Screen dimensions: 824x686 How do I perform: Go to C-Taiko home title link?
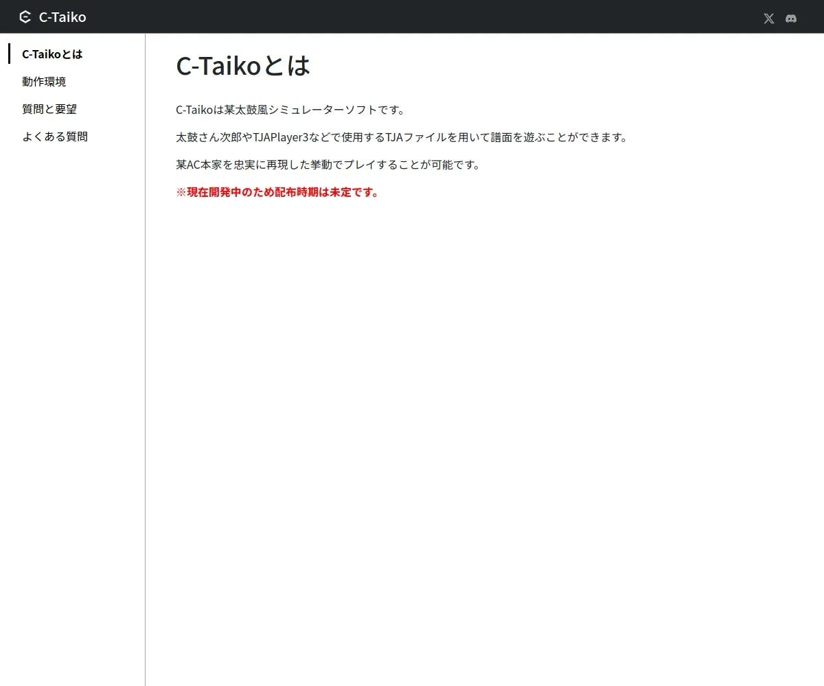[x=62, y=17]
